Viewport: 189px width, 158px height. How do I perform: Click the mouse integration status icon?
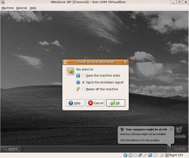click(x=162, y=155)
